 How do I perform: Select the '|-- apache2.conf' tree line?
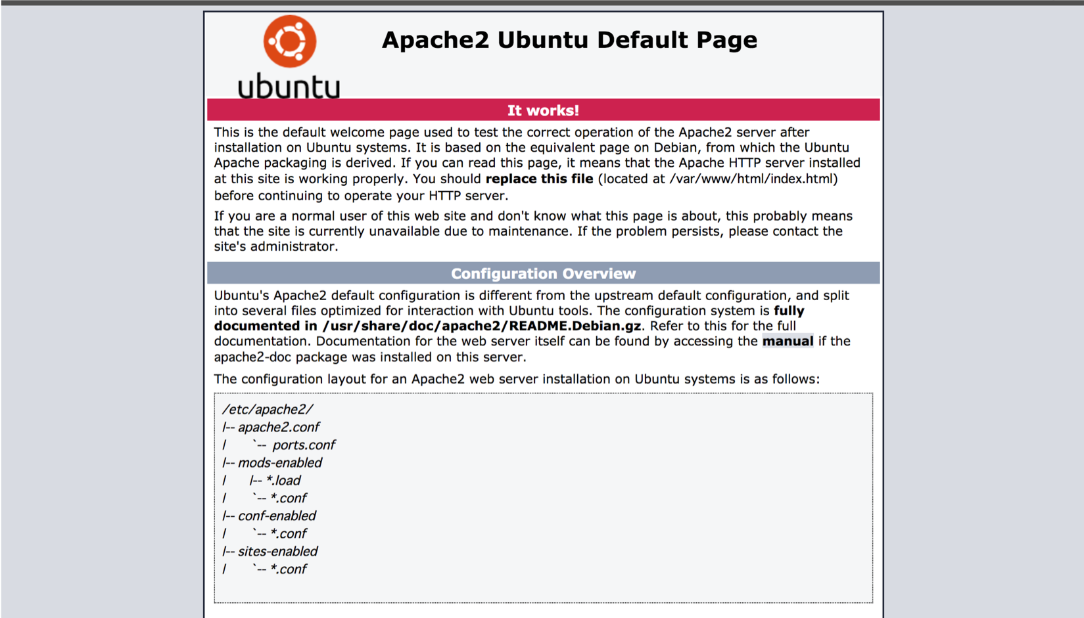(x=271, y=427)
